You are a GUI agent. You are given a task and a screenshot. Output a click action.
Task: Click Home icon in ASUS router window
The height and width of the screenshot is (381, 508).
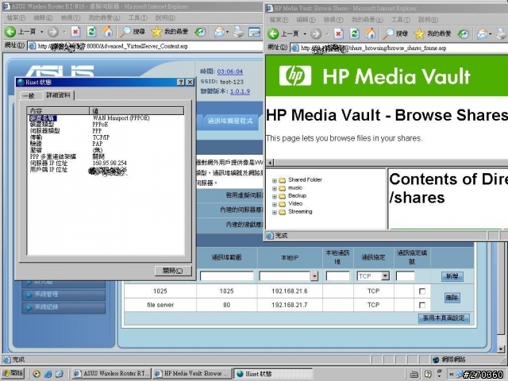pyautogui.click(x=107, y=32)
